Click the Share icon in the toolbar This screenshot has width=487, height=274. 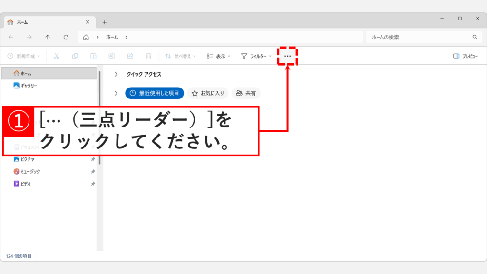point(129,56)
